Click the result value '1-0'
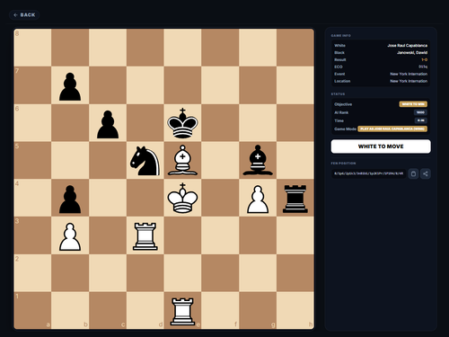Screen dimensions: 449x337 [x=425, y=59]
